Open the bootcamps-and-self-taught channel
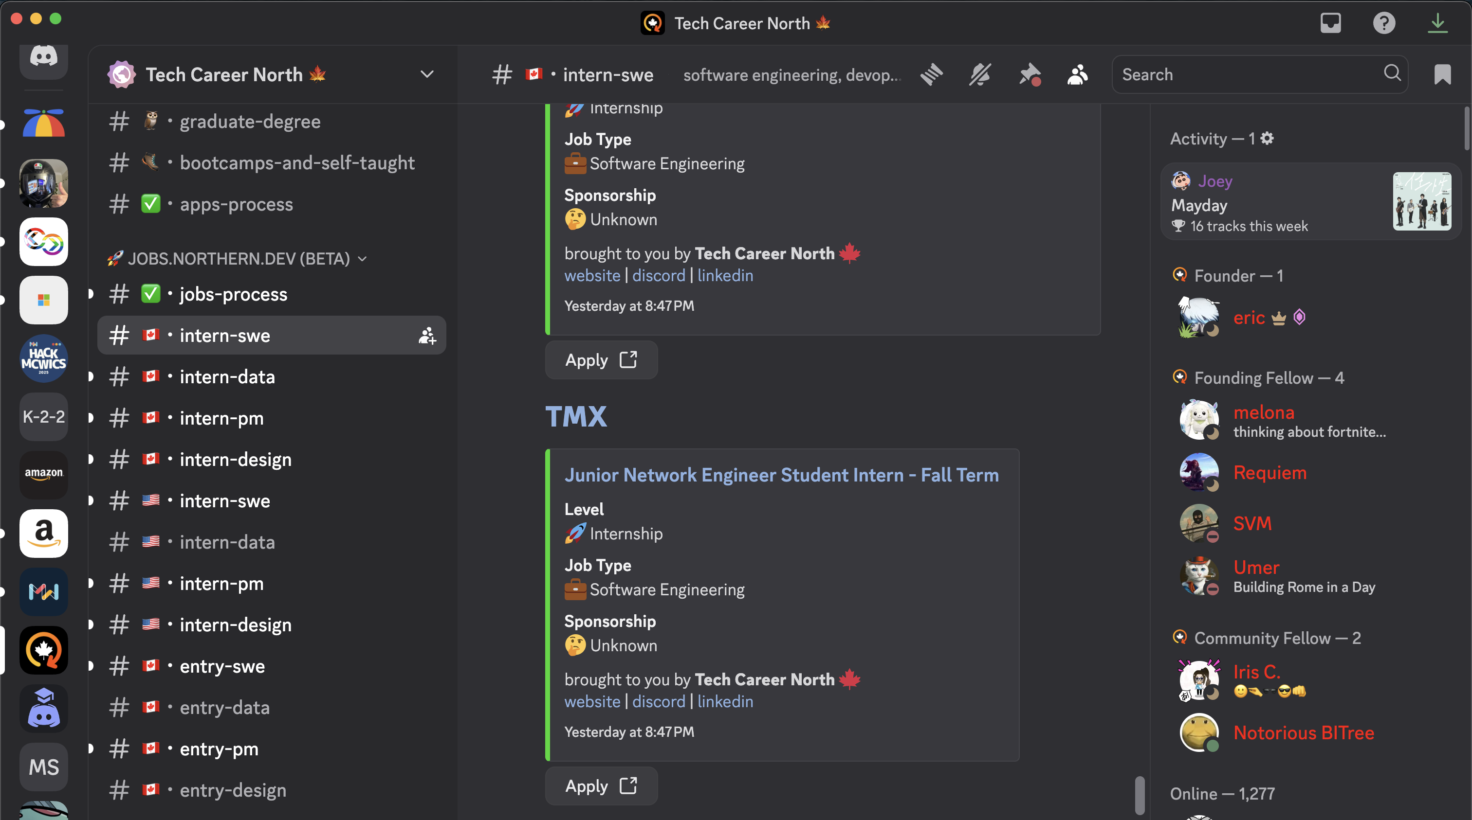 tap(272, 163)
